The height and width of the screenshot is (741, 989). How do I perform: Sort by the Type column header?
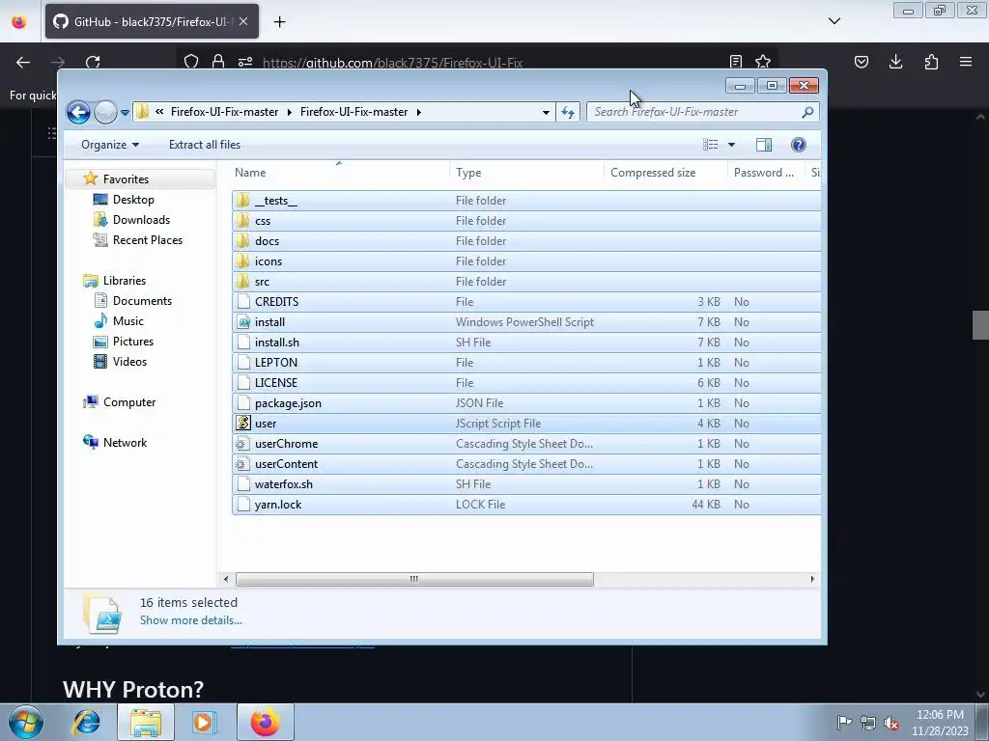coord(526,173)
